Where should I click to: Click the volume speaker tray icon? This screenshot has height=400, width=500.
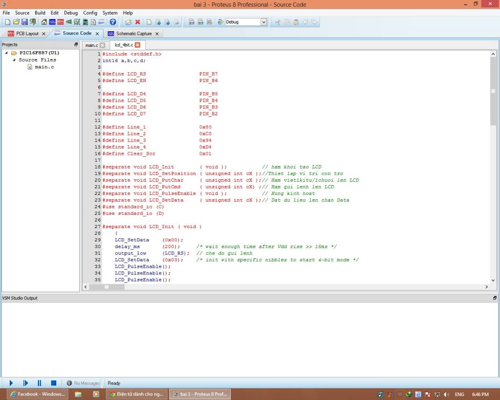click(x=446, y=395)
